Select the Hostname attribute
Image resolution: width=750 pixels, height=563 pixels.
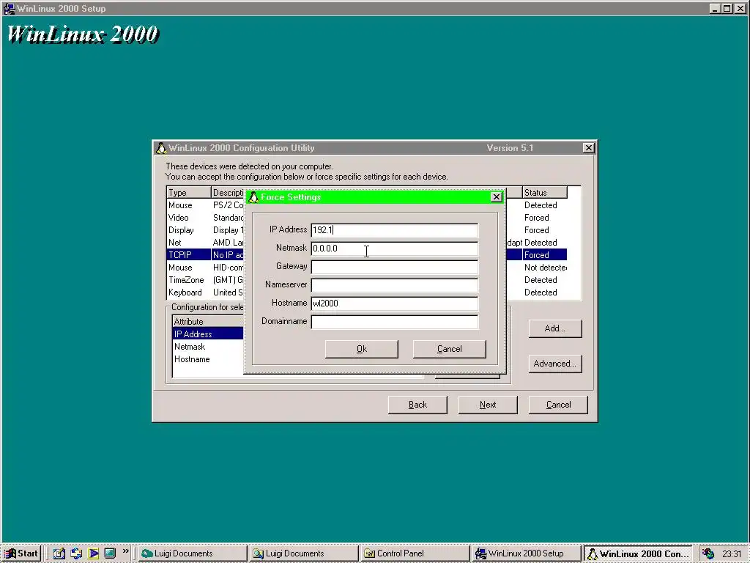pos(208,359)
